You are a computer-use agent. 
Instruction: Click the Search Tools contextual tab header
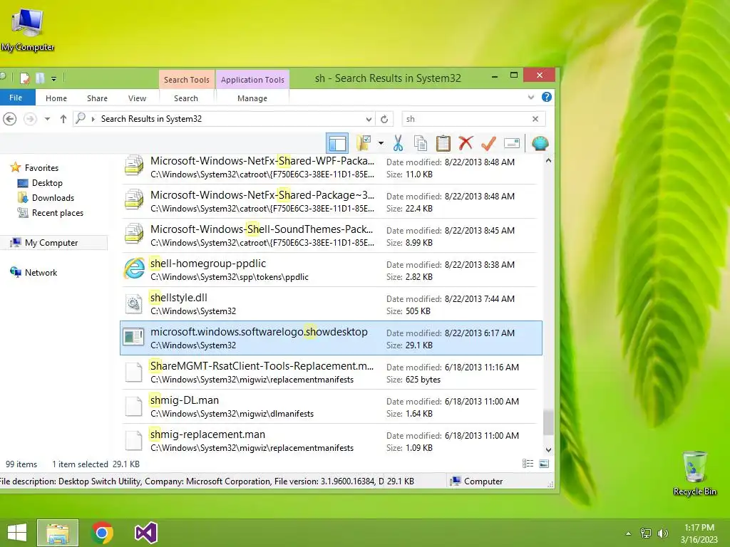pos(187,80)
